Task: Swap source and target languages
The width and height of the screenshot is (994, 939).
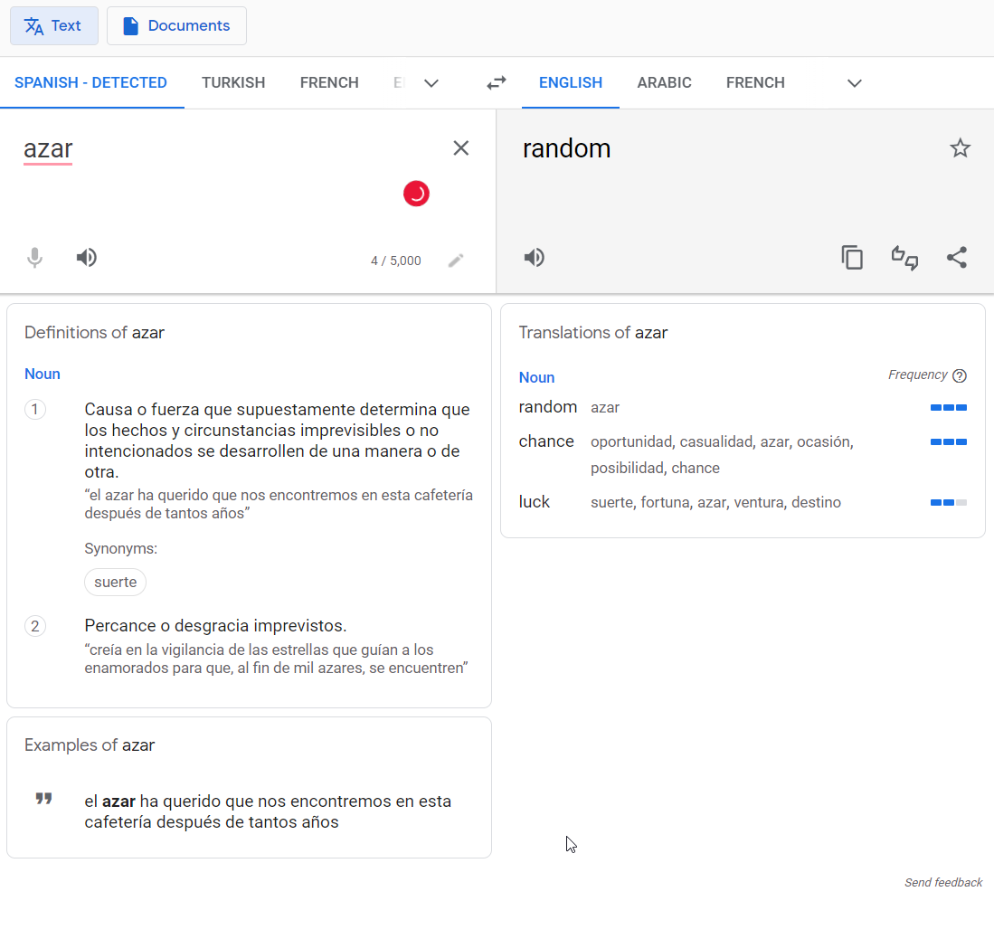Action: (x=496, y=83)
